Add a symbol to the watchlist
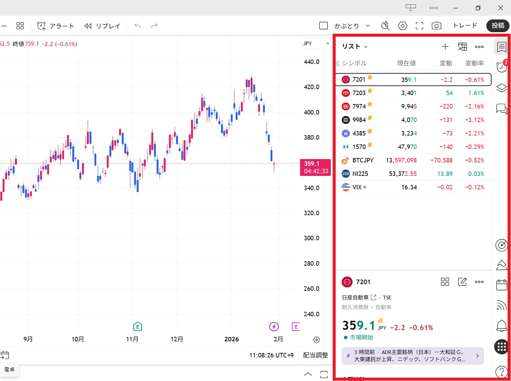This screenshot has height=381, width=511. pyautogui.click(x=445, y=47)
